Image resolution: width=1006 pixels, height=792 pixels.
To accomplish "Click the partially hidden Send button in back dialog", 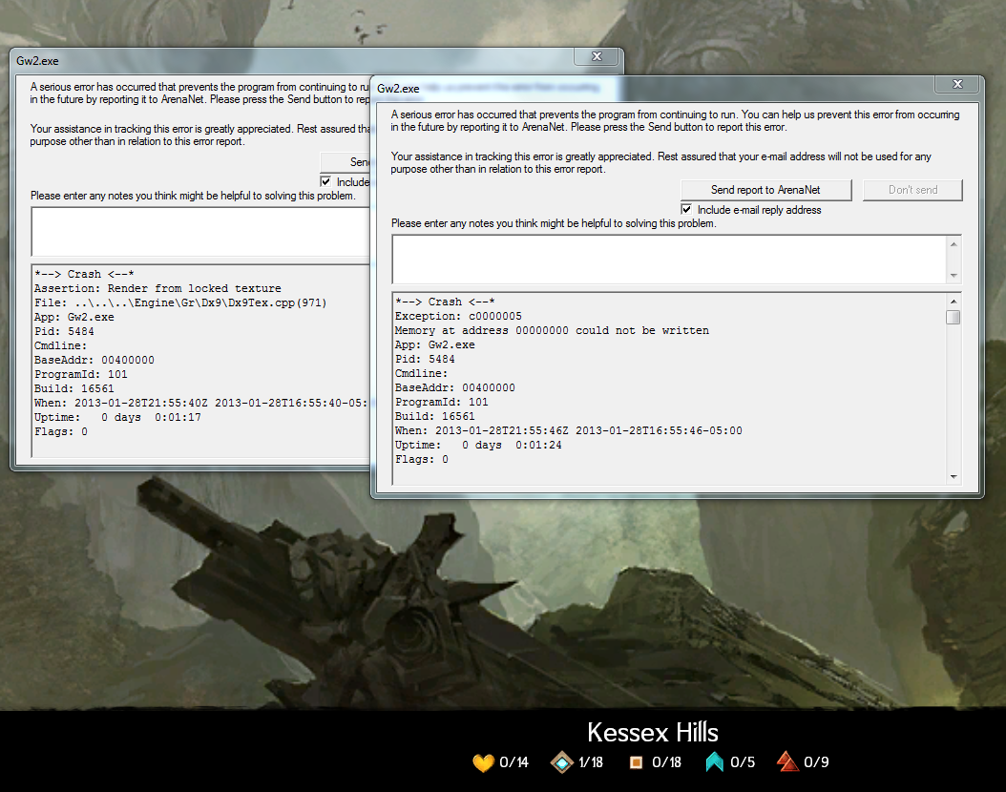I will [346, 161].
